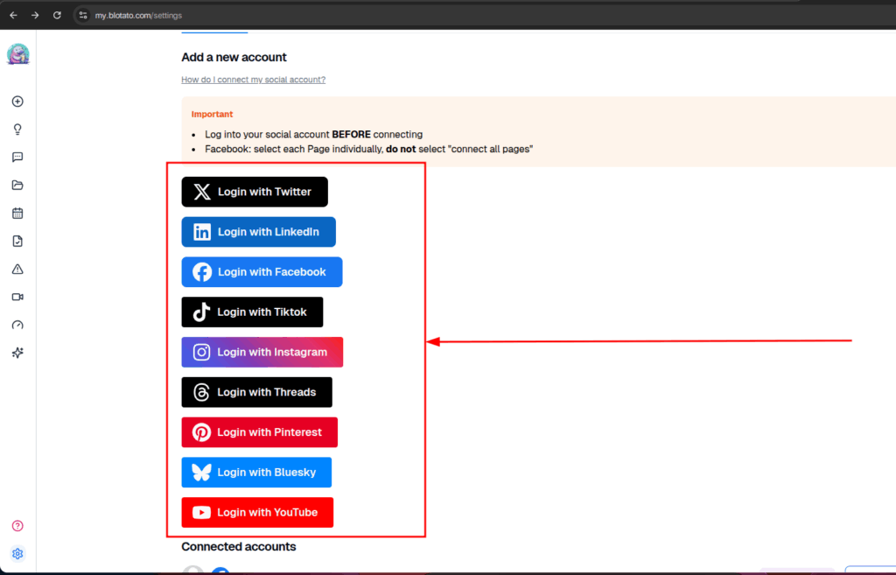Click the sparkles AI icon in sidebar

click(x=17, y=353)
